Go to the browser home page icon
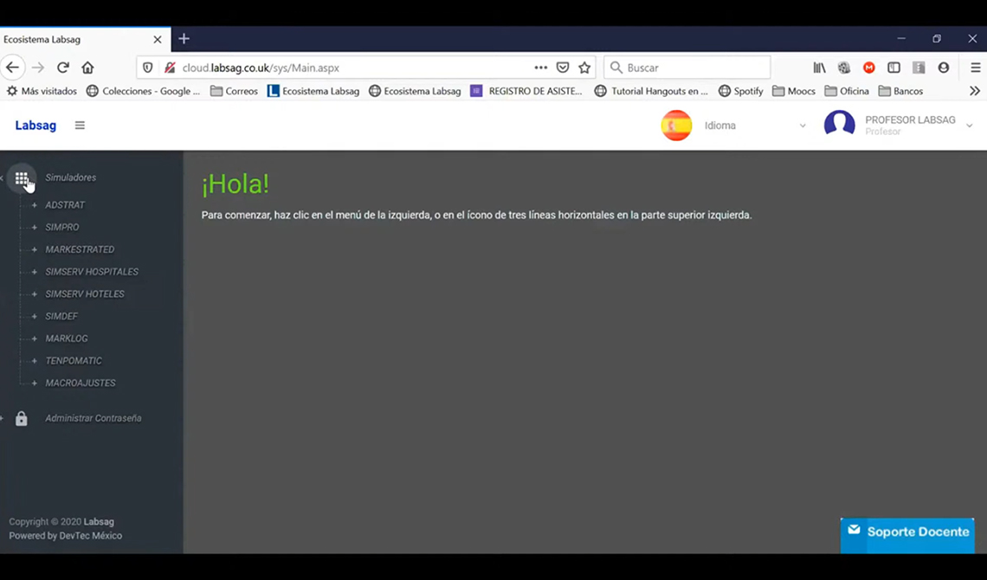Image resolution: width=987 pixels, height=580 pixels. [87, 68]
